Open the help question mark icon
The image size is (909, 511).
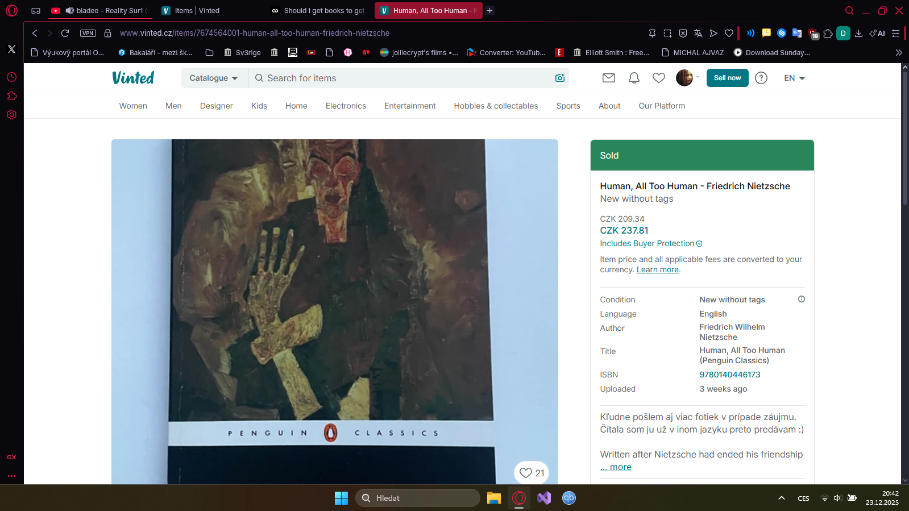pyautogui.click(x=761, y=78)
